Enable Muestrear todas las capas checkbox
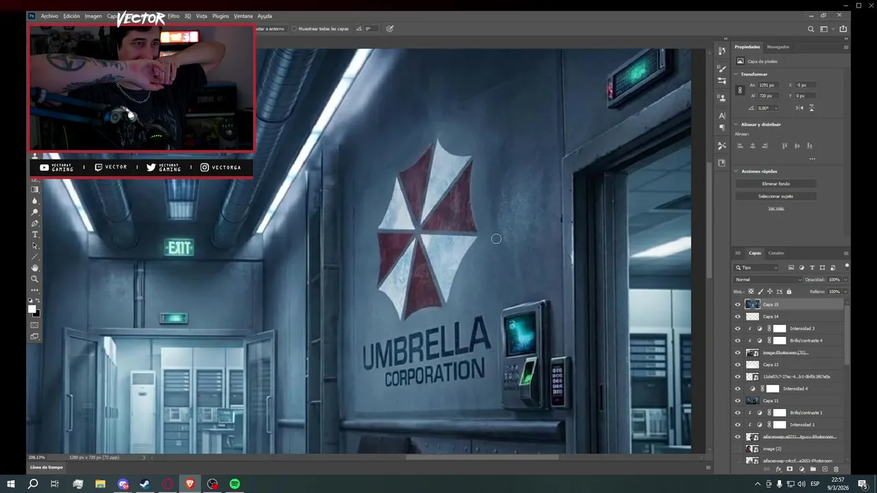877x493 pixels. [294, 29]
